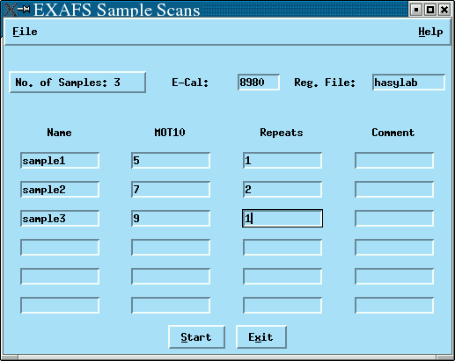Screen dimensions: 455x361
Task: Focus the Repeats field showing 2
Action: click(283, 190)
